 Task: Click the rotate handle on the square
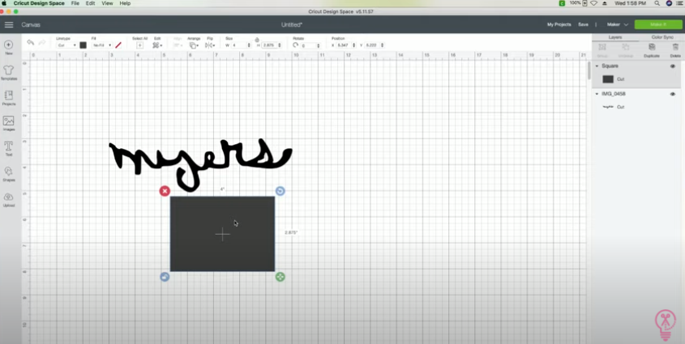pyautogui.click(x=280, y=191)
